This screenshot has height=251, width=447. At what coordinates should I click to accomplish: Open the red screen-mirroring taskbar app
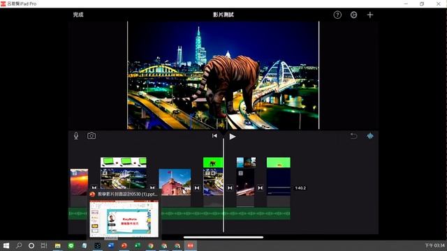tap(191, 245)
